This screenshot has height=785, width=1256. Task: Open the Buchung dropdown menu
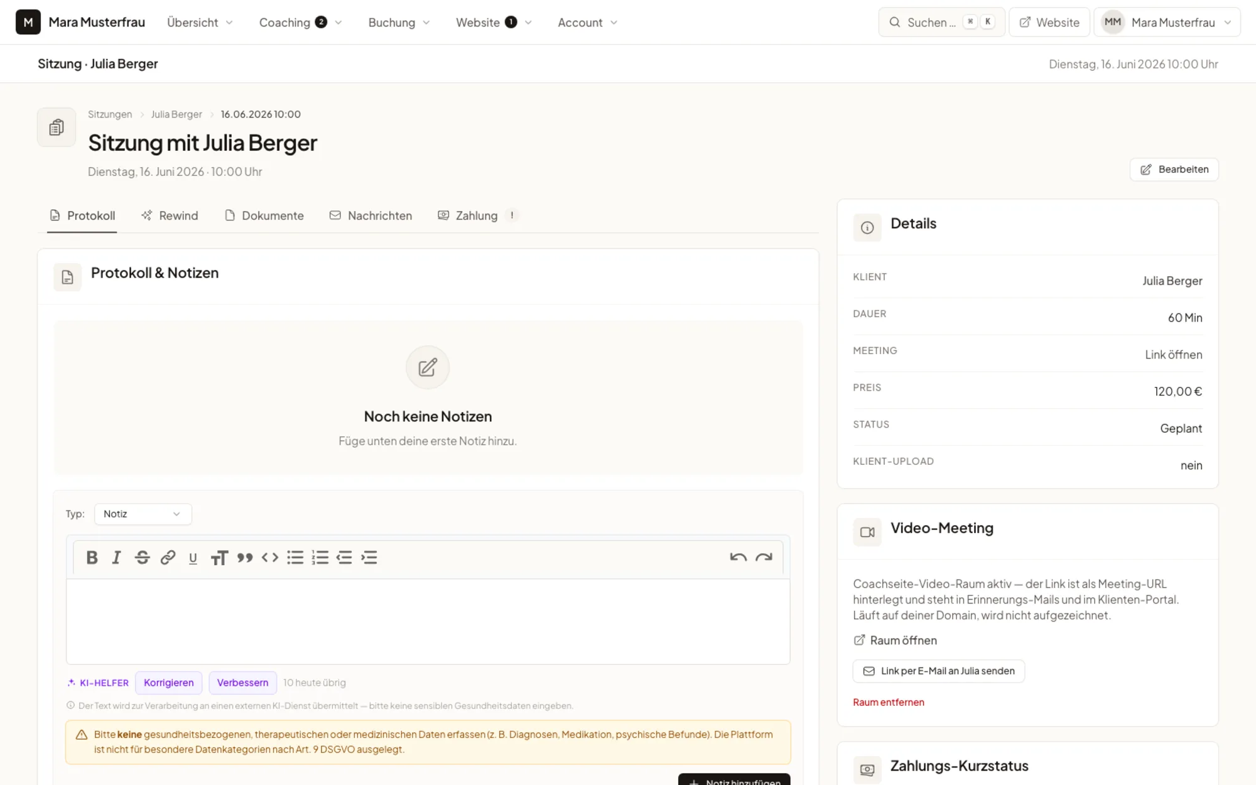pyautogui.click(x=399, y=22)
